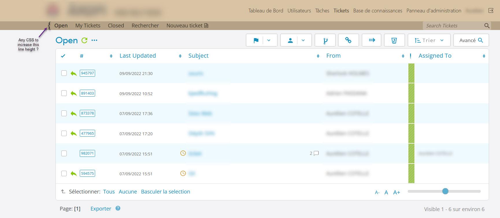The width and height of the screenshot is (500, 218).
Task: Open the assign dropdown chevron
Action: tap(303, 40)
